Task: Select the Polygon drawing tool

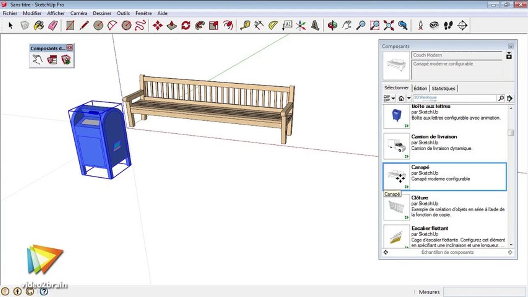Action: (x=126, y=26)
